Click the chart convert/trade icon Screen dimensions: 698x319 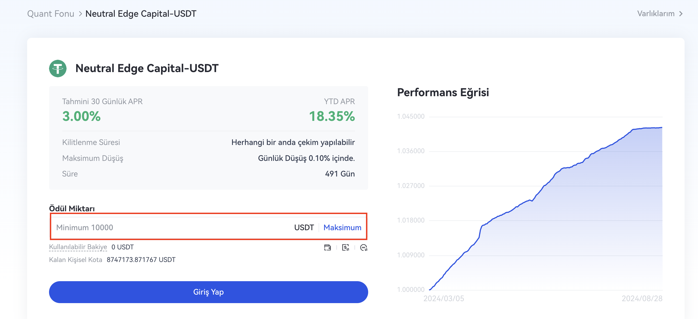tap(364, 247)
